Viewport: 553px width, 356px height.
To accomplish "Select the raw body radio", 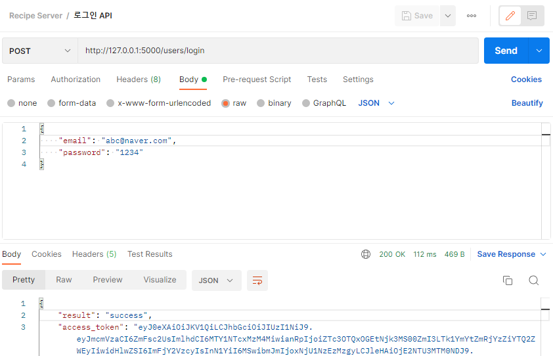I will click(x=226, y=103).
